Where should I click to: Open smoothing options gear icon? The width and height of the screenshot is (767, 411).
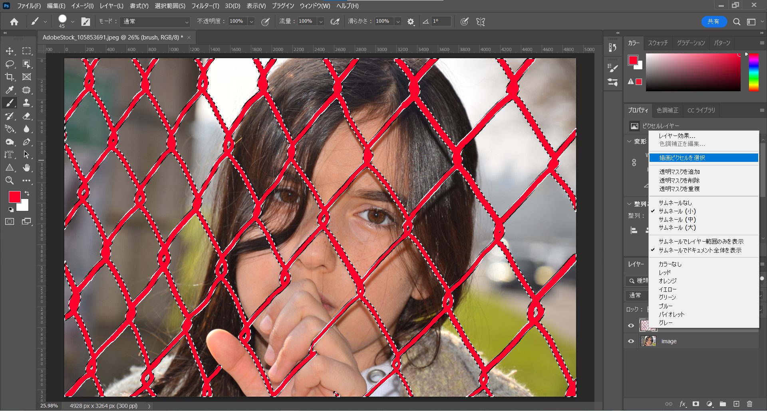click(411, 22)
